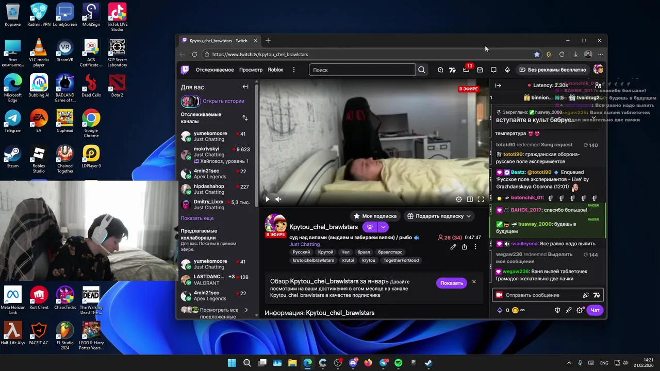This screenshot has width=660, height=371.
Task: Open the user avatar menu in Twitch header
Action: [598, 70]
